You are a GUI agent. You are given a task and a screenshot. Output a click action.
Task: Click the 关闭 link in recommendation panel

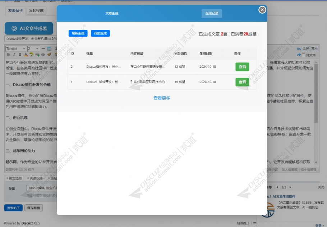coord(321,187)
